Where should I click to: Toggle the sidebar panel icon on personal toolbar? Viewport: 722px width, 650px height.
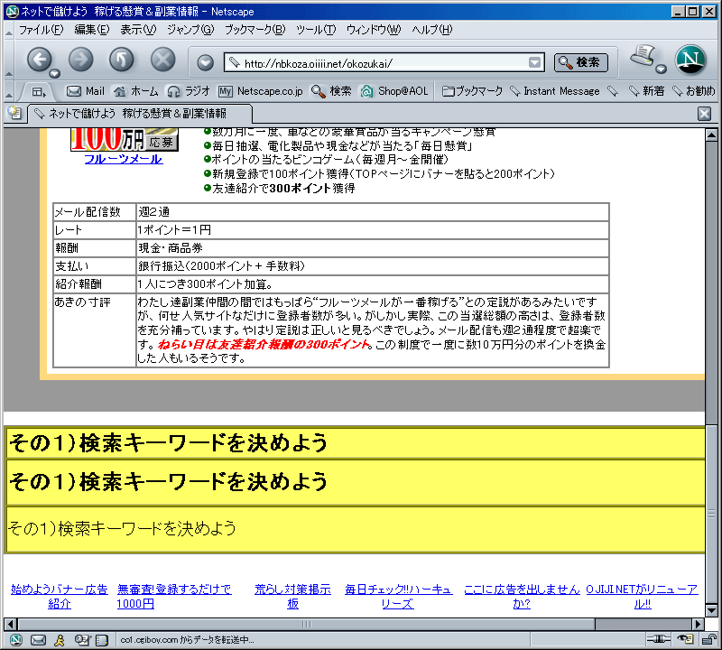pos(39,92)
